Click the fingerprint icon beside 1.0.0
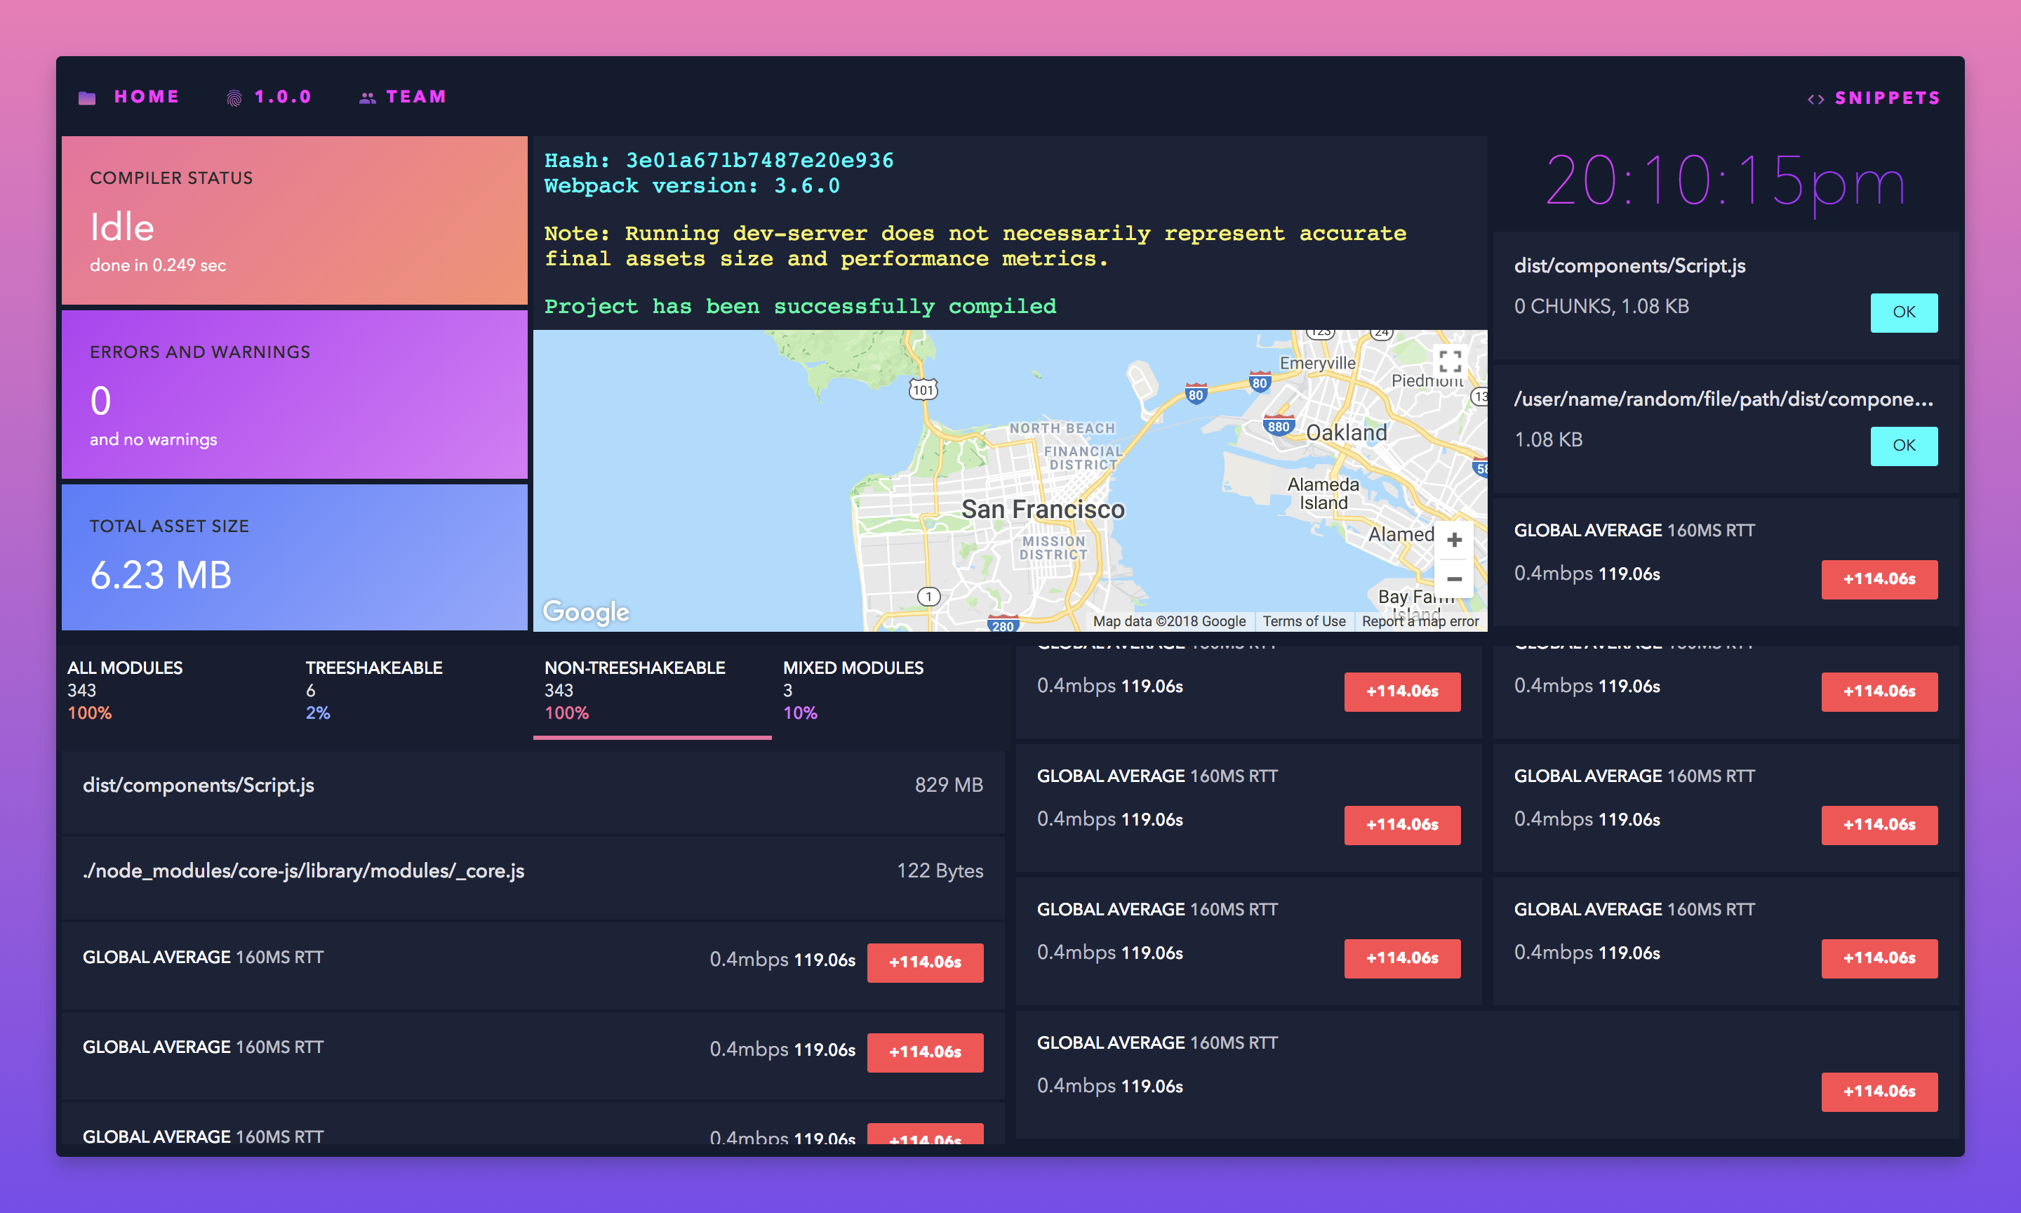Viewport: 2021px width, 1213px height. [234, 98]
